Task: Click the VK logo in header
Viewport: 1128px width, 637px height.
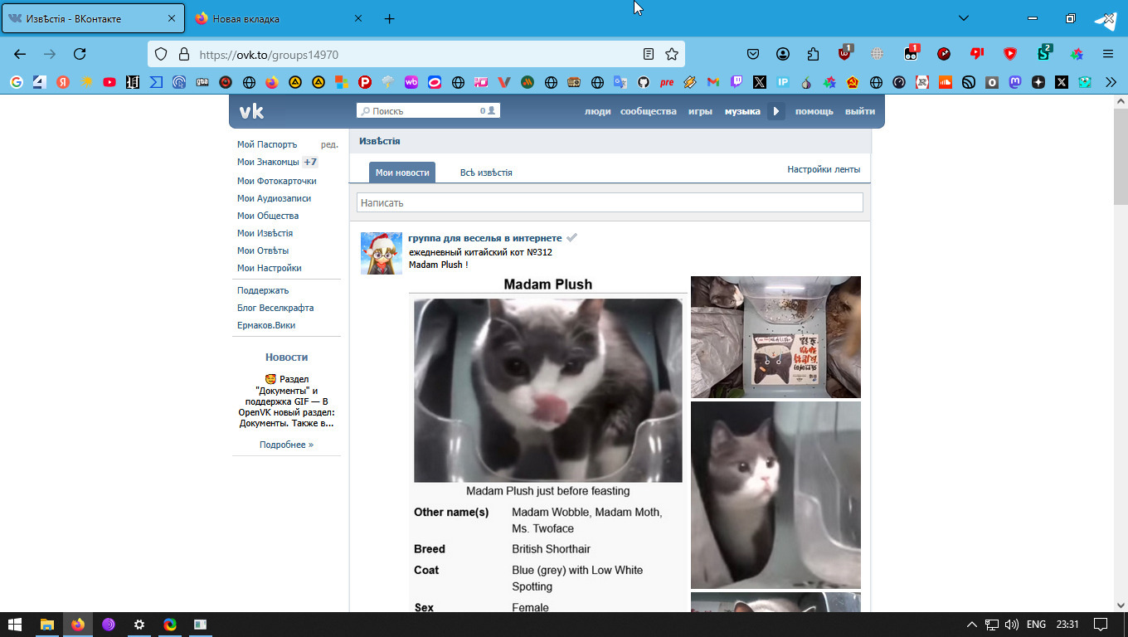Action: coord(251,111)
